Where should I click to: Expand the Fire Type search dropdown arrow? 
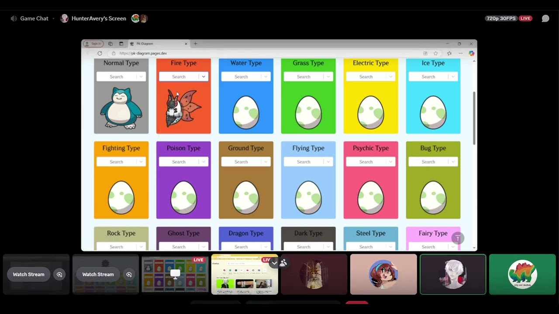204,77
